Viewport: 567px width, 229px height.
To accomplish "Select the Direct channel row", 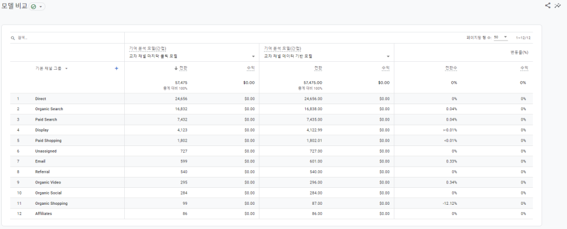I will click(271, 99).
